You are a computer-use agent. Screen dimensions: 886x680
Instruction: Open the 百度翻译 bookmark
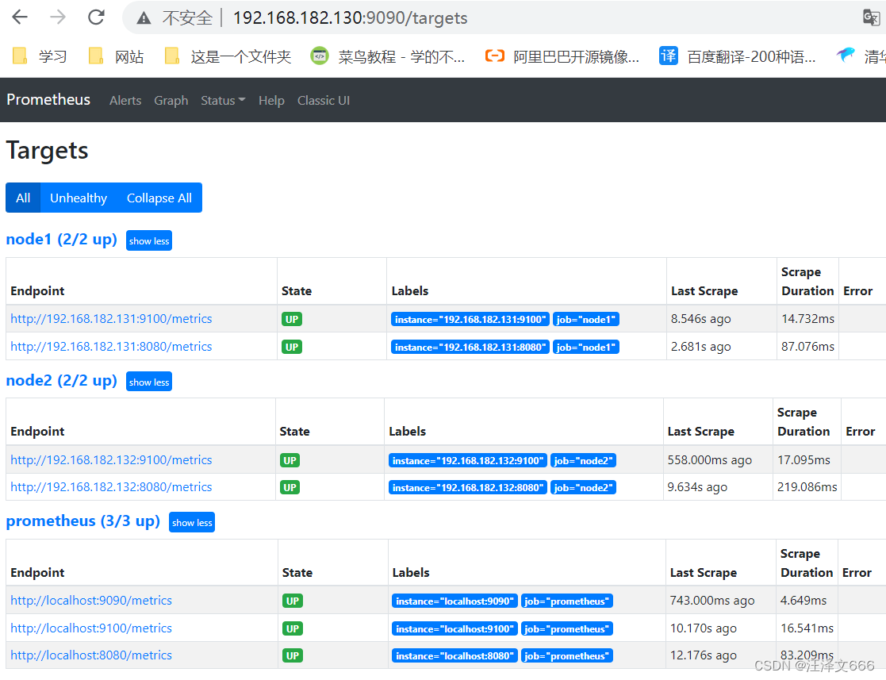pos(738,56)
